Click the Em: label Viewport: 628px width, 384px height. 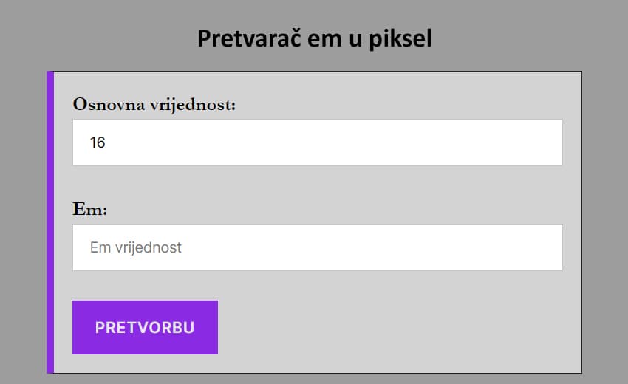tap(90, 210)
